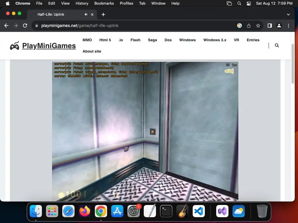This screenshot has height=223, width=298.
Task: Open the Tab menu
Action: 142,3
